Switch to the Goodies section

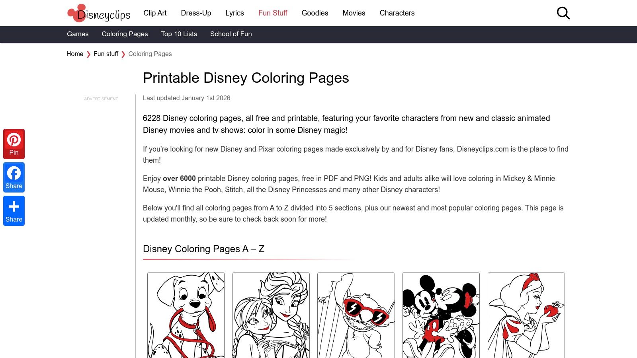tap(315, 13)
